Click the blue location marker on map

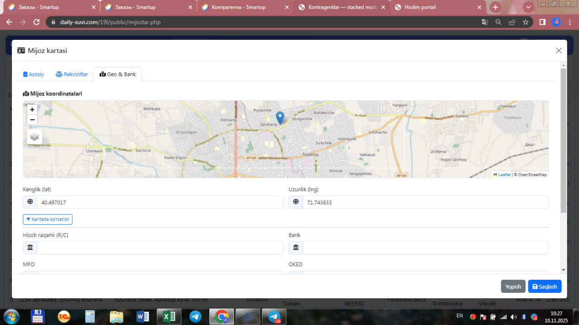point(280,117)
